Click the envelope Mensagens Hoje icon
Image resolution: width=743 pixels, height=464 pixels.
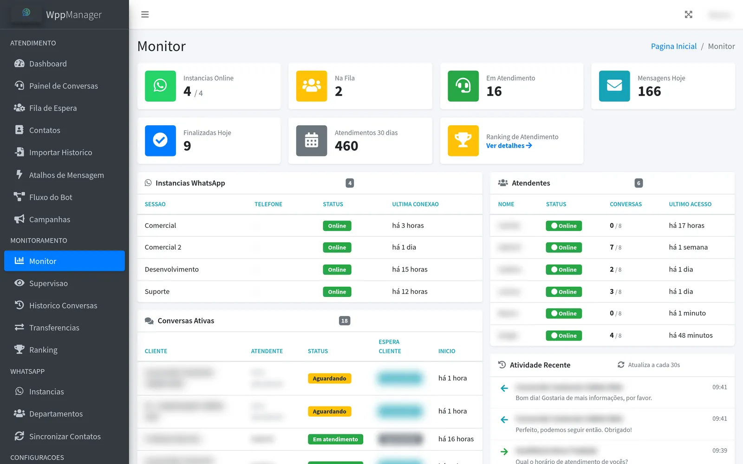pos(614,86)
